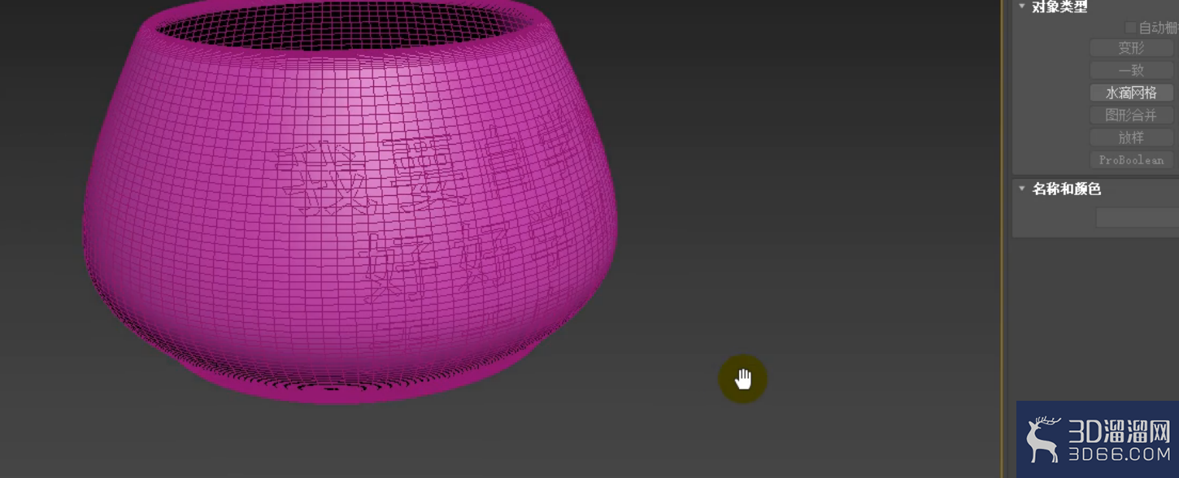This screenshot has width=1179, height=478.
Task: Collapse the 名称和颜色 rollout
Action: 1022,189
